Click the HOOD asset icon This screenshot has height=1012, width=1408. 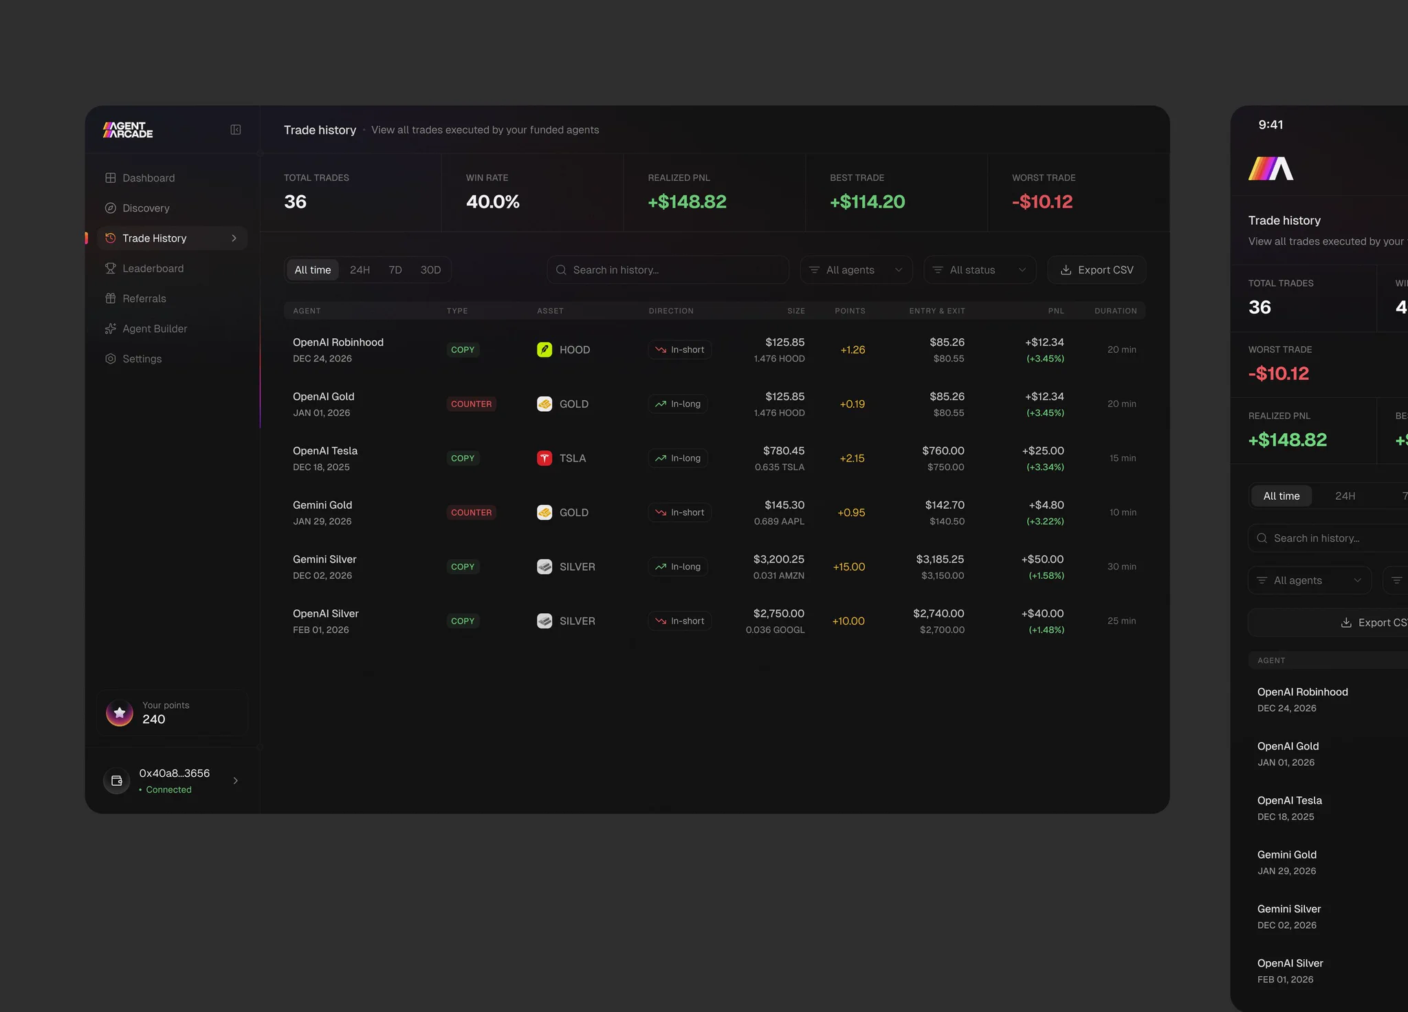[x=544, y=350]
